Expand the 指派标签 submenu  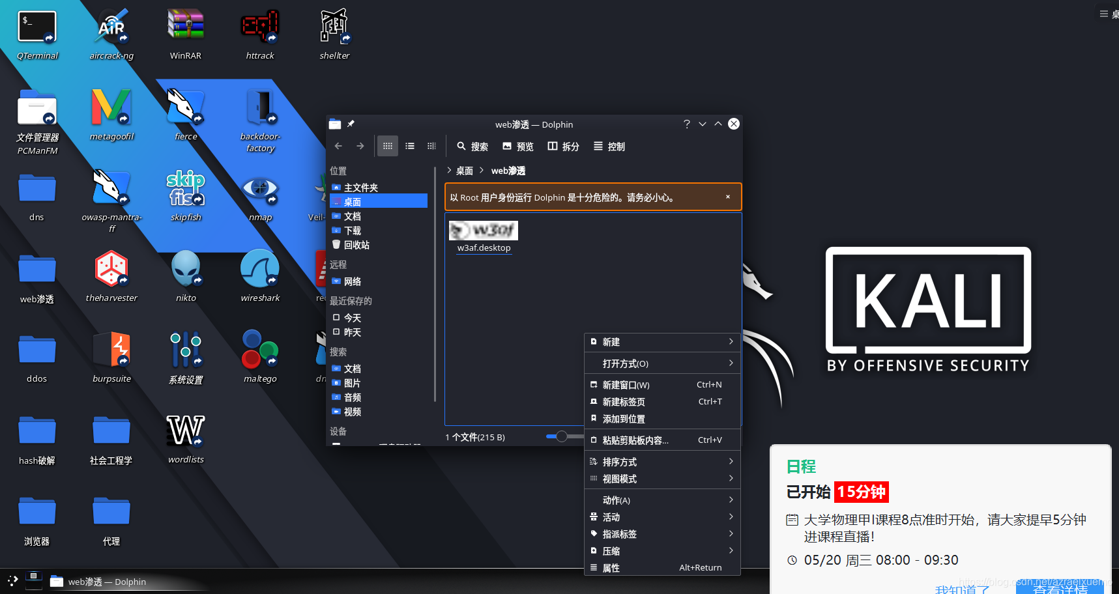(x=662, y=534)
